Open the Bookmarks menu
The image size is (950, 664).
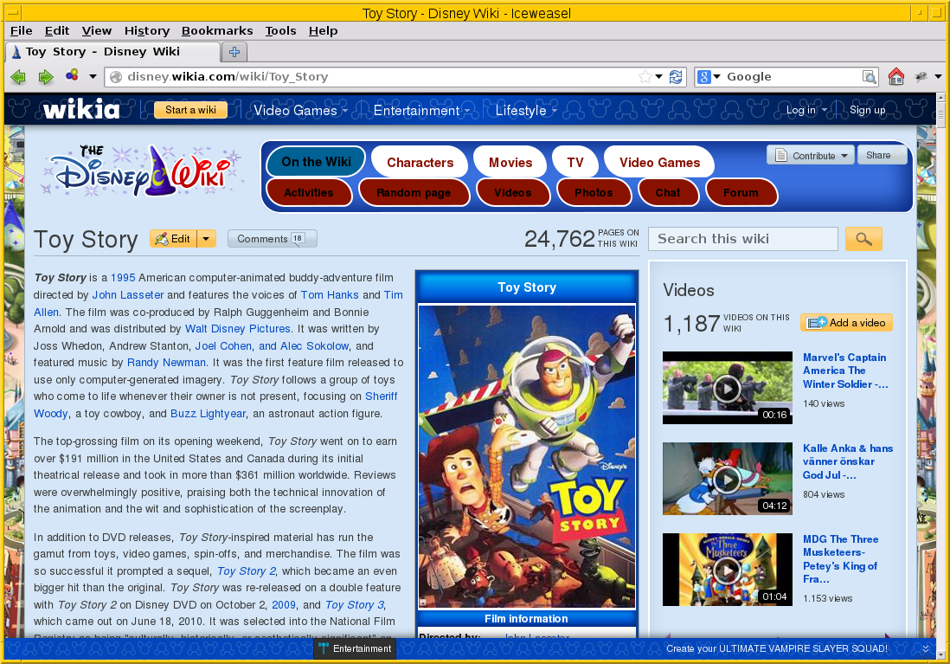tap(217, 30)
